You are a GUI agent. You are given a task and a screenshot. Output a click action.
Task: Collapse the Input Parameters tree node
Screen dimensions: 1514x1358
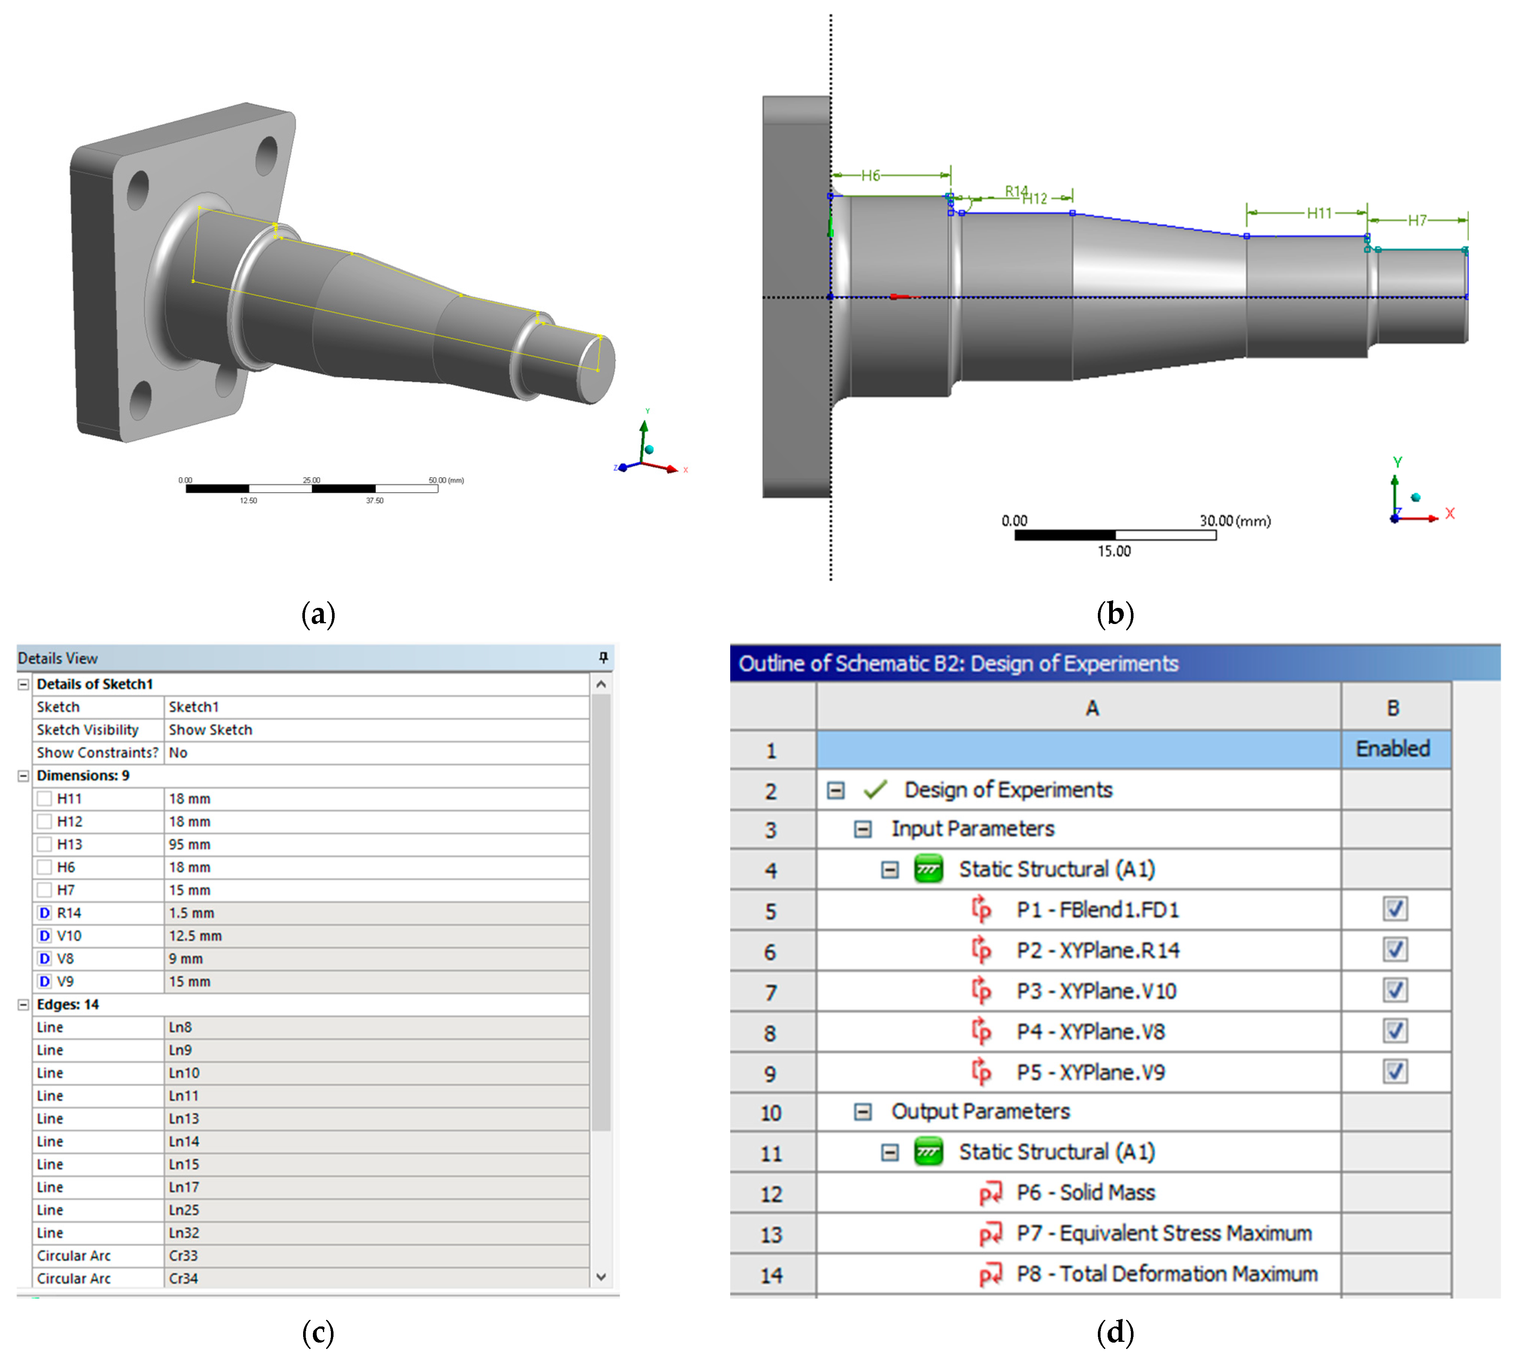pos(862,829)
